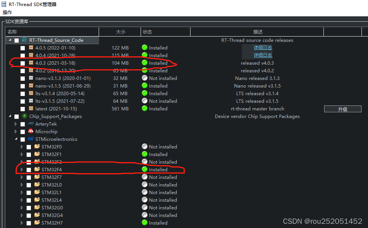Click the ArteryTek logo icon

click(x=31, y=123)
